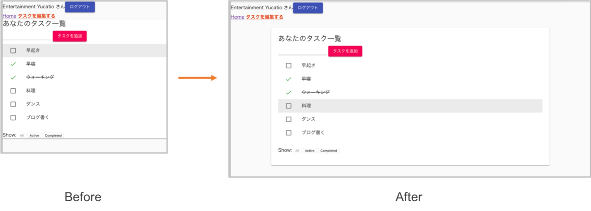Focus the task input field in After screenshot
591x211 pixels.
coord(302,51)
